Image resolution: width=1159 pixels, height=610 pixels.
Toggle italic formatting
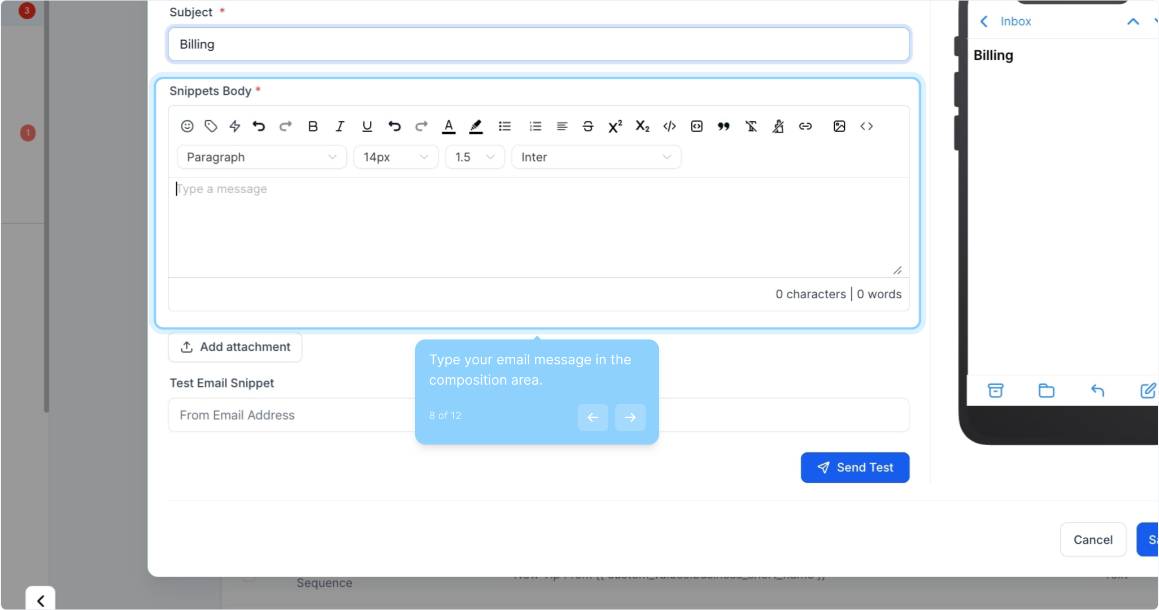point(339,126)
